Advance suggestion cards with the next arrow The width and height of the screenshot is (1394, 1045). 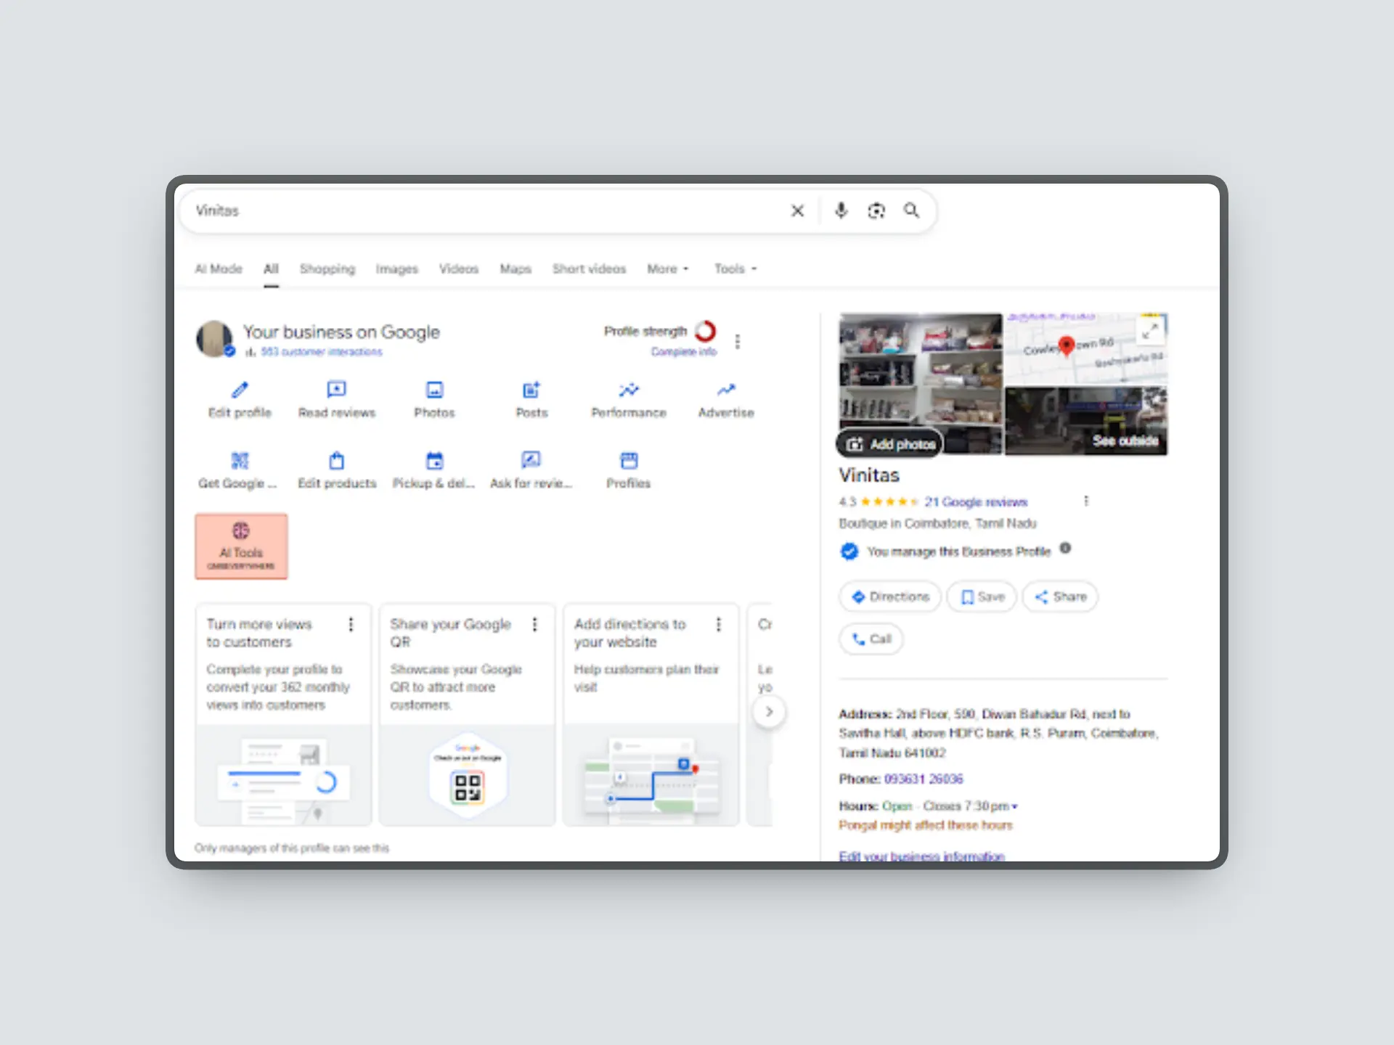pos(769,712)
